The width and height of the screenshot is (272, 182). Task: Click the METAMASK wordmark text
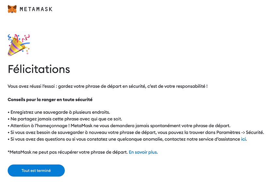tap(36, 9)
